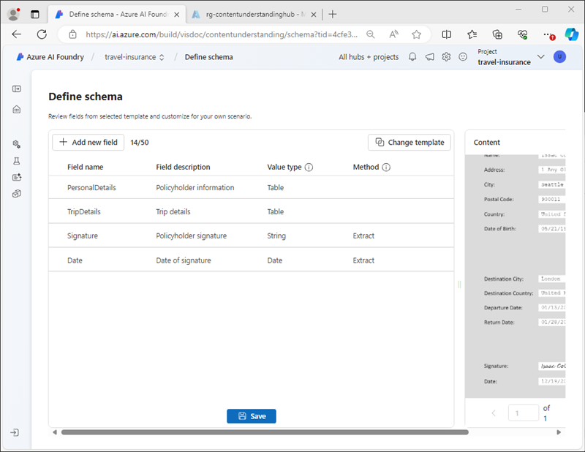Open the favorites list icon
The width and height of the screenshot is (585, 452).
(472, 34)
